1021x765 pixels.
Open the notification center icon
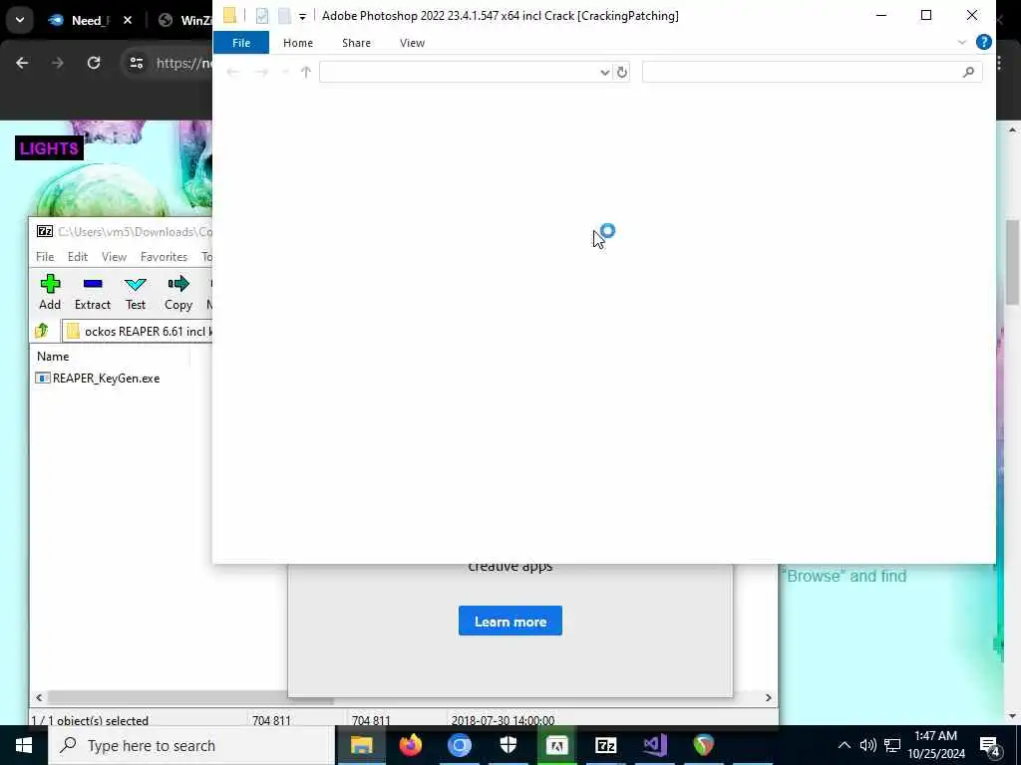click(x=989, y=746)
